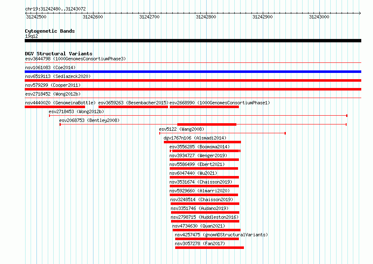Viewport: 373px width, 264px height.
Task: Open nsv4734630 Quan2021 variant label
Action: (199, 226)
